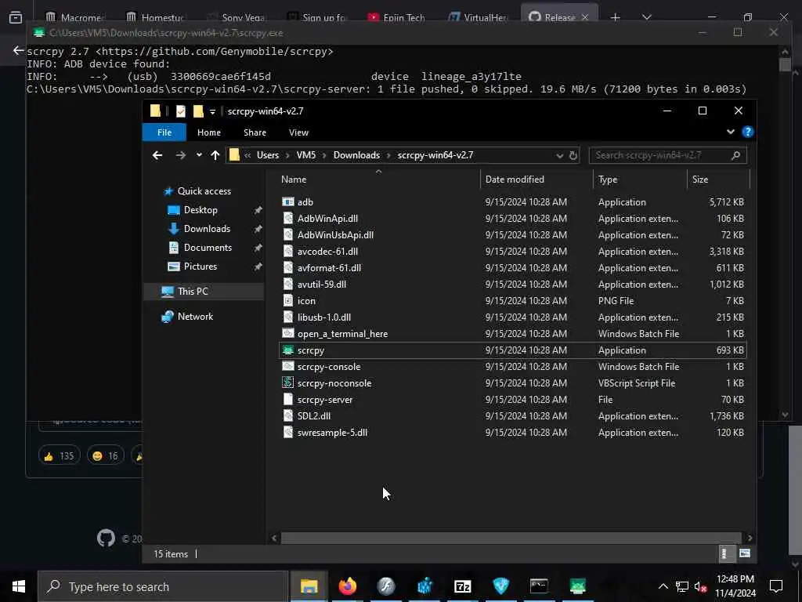Switch to the VirtualHere browser tab

tap(479, 17)
